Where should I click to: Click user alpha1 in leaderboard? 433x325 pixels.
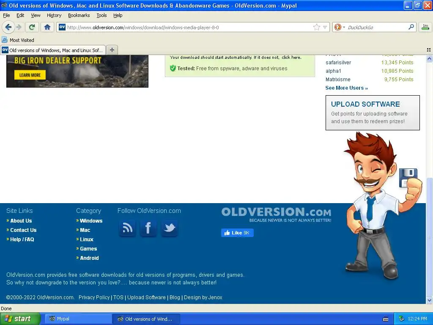333,71
